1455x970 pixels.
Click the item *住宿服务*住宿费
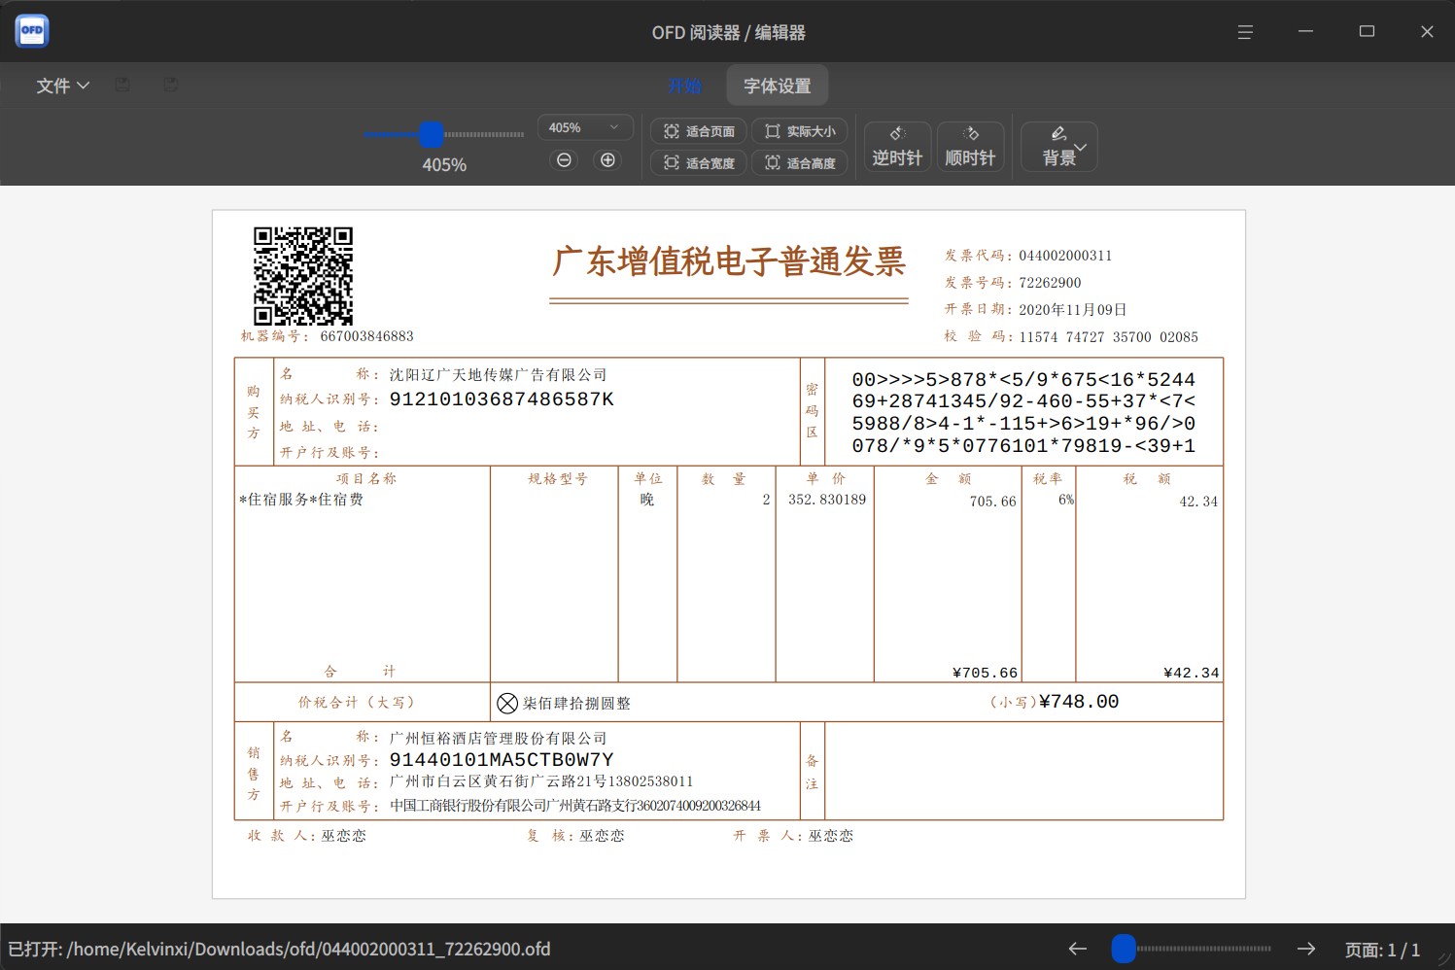301,500
